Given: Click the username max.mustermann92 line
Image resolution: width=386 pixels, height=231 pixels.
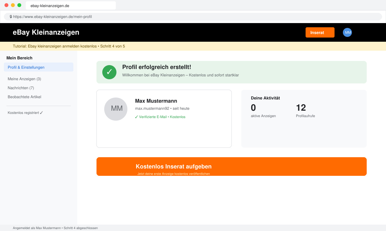Looking at the screenshot, I should (x=162, y=108).
